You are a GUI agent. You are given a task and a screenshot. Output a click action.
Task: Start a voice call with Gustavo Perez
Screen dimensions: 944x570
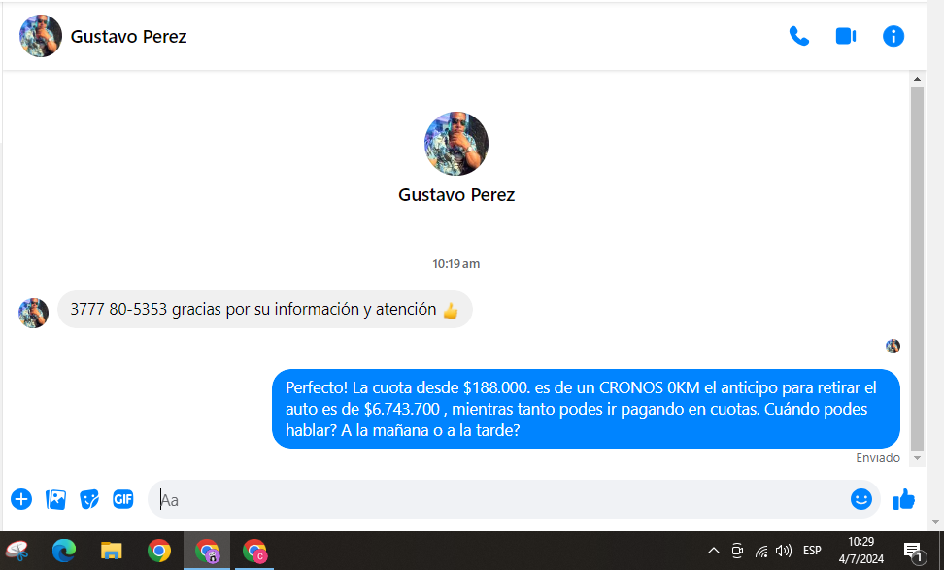[x=798, y=37]
